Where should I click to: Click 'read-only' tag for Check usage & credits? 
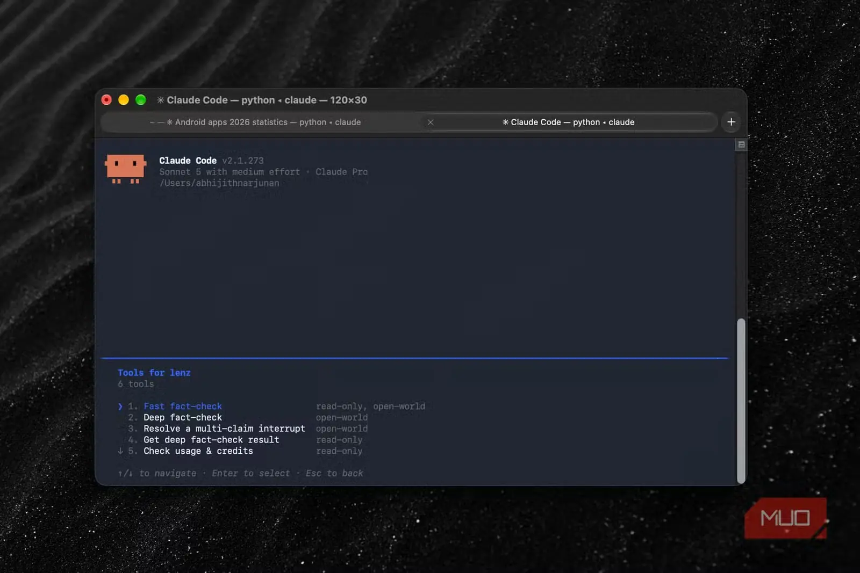(339, 451)
